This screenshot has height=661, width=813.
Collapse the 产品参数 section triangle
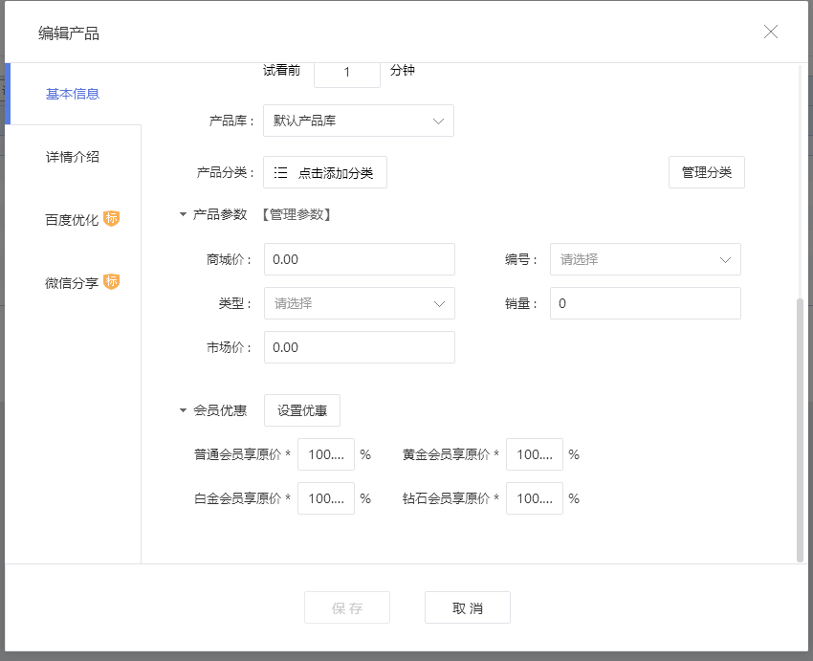point(183,214)
